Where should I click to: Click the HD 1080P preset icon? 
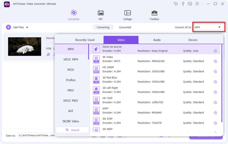(96, 70)
